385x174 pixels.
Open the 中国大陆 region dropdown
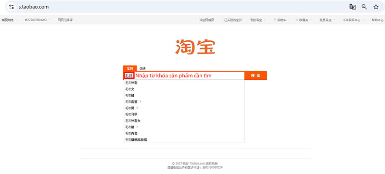[9, 20]
